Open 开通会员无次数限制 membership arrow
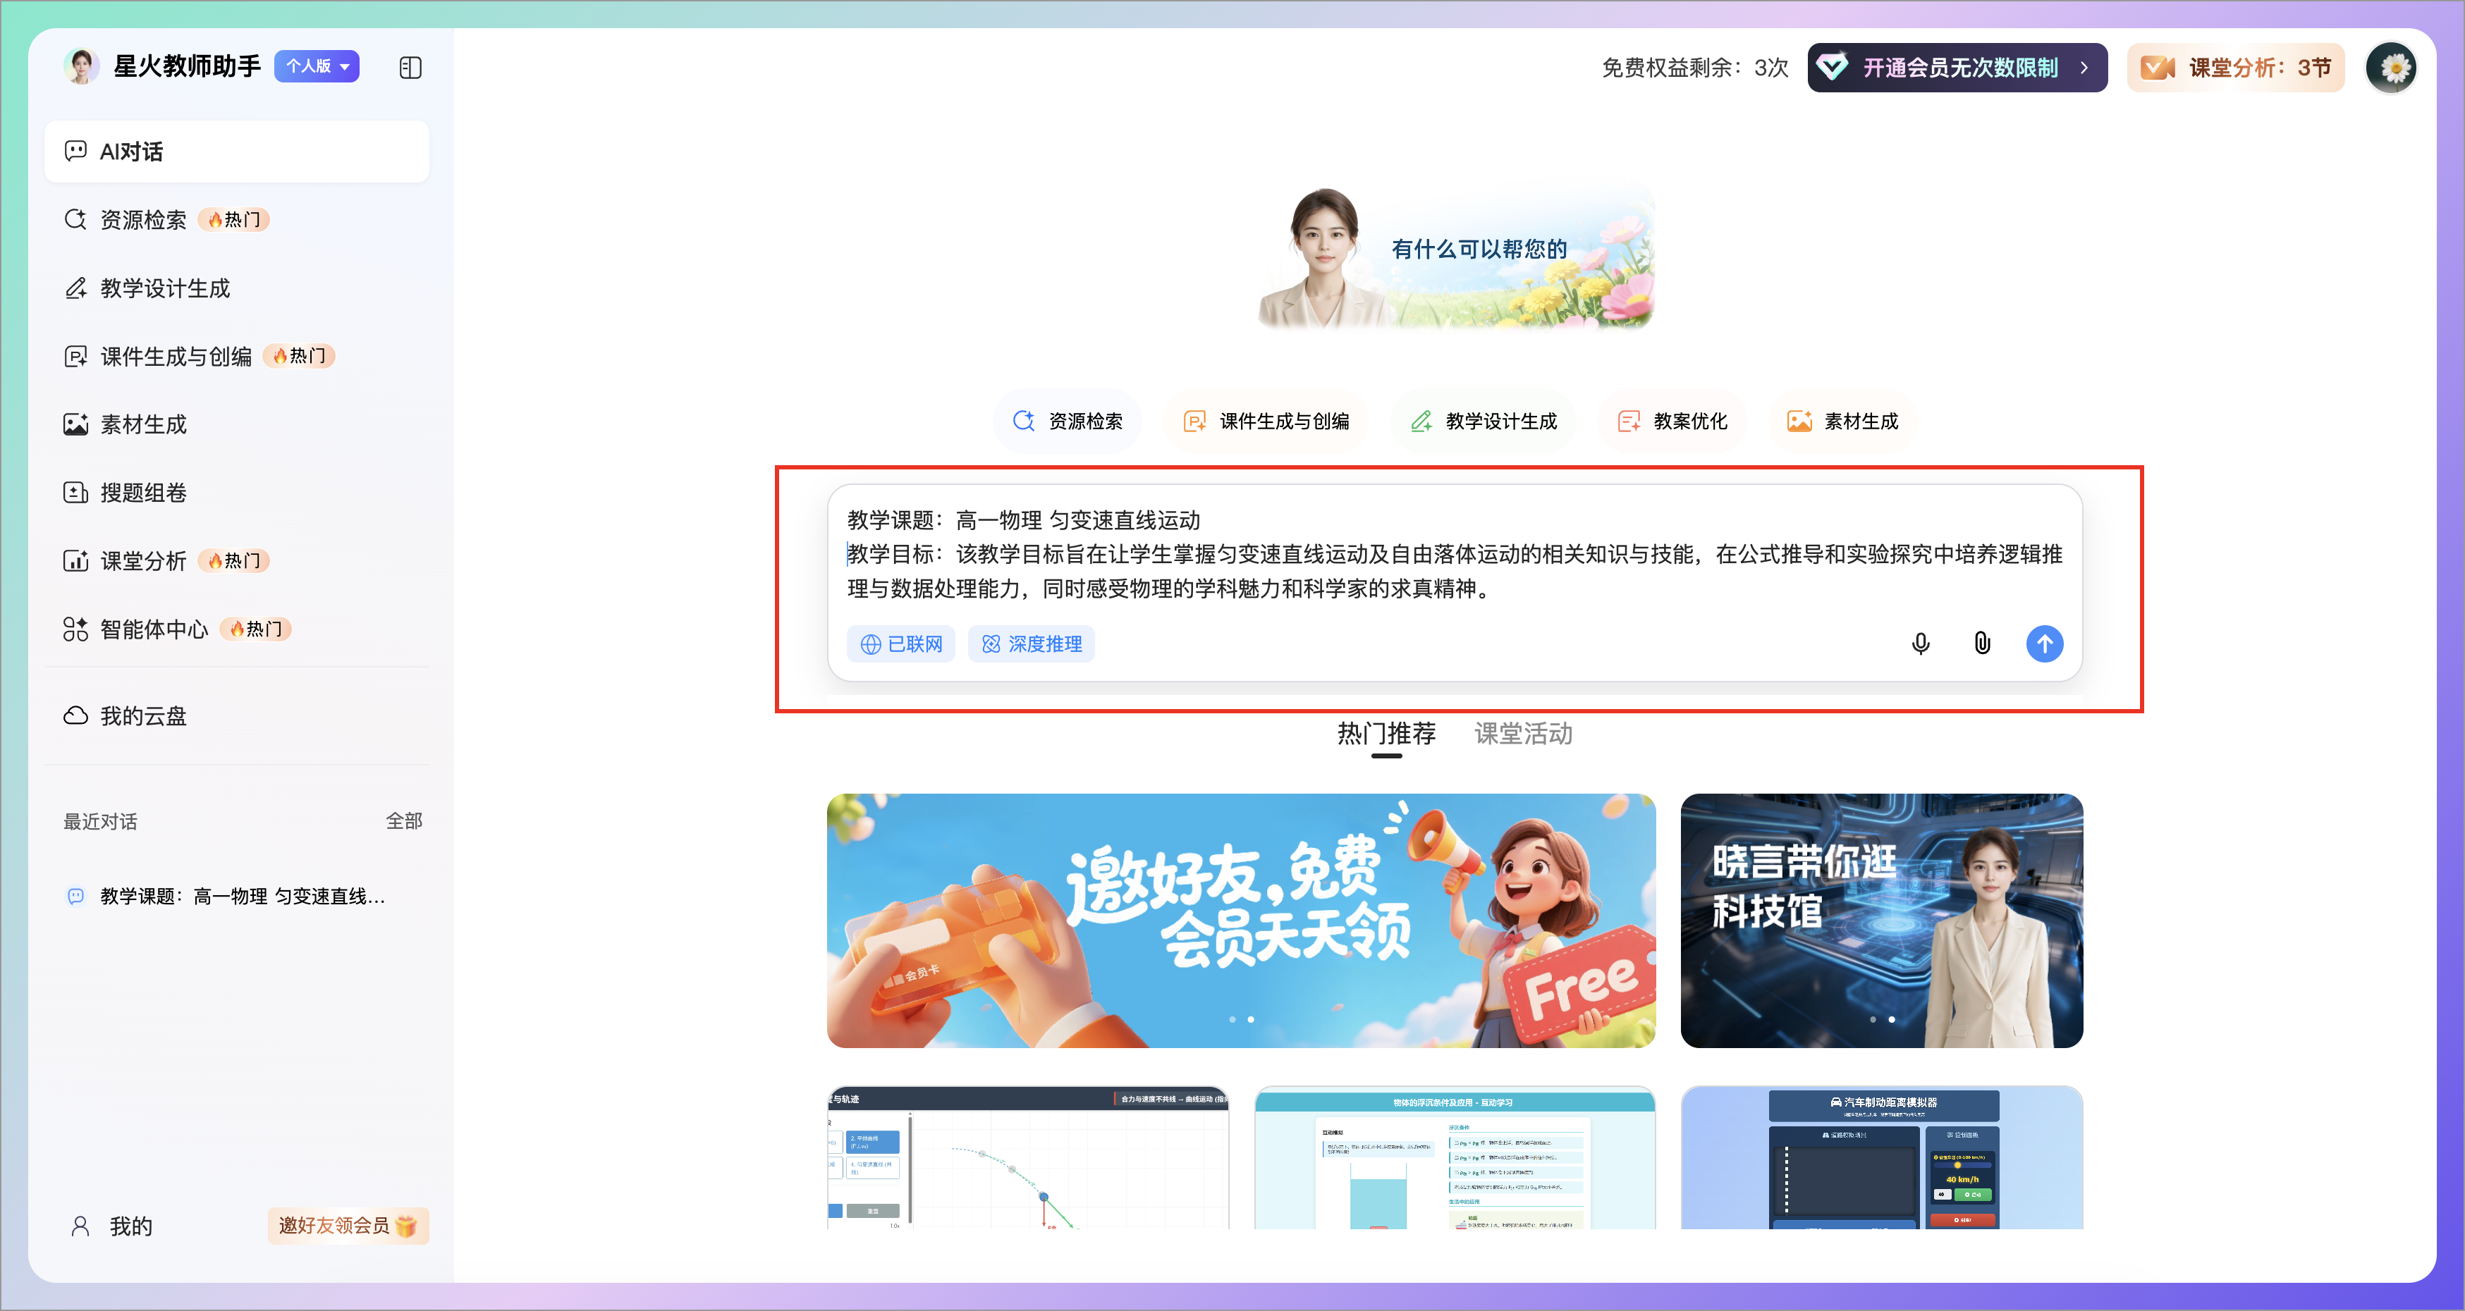 (2083, 68)
